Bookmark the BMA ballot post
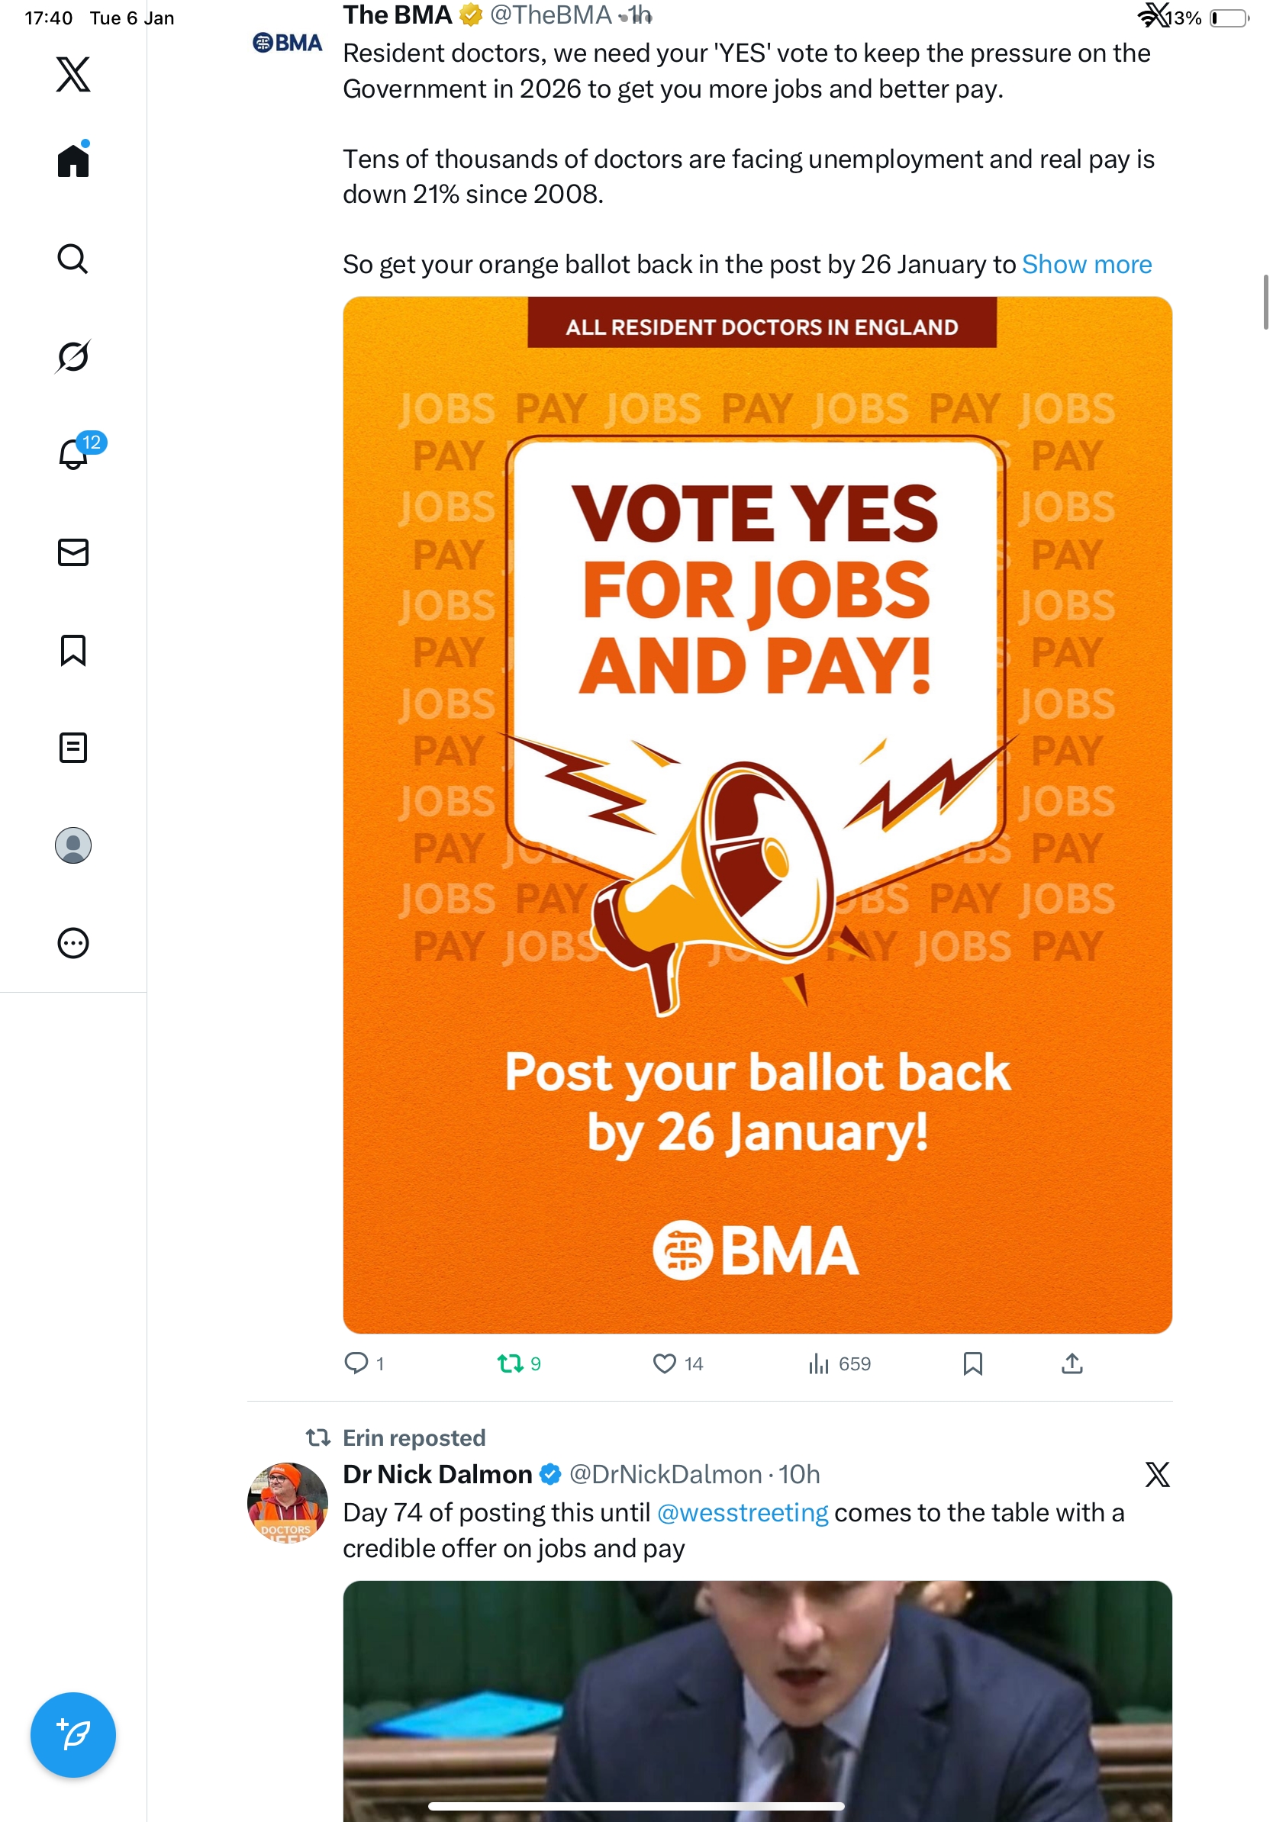Viewport: 1273px width, 1822px height. tap(972, 1363)
